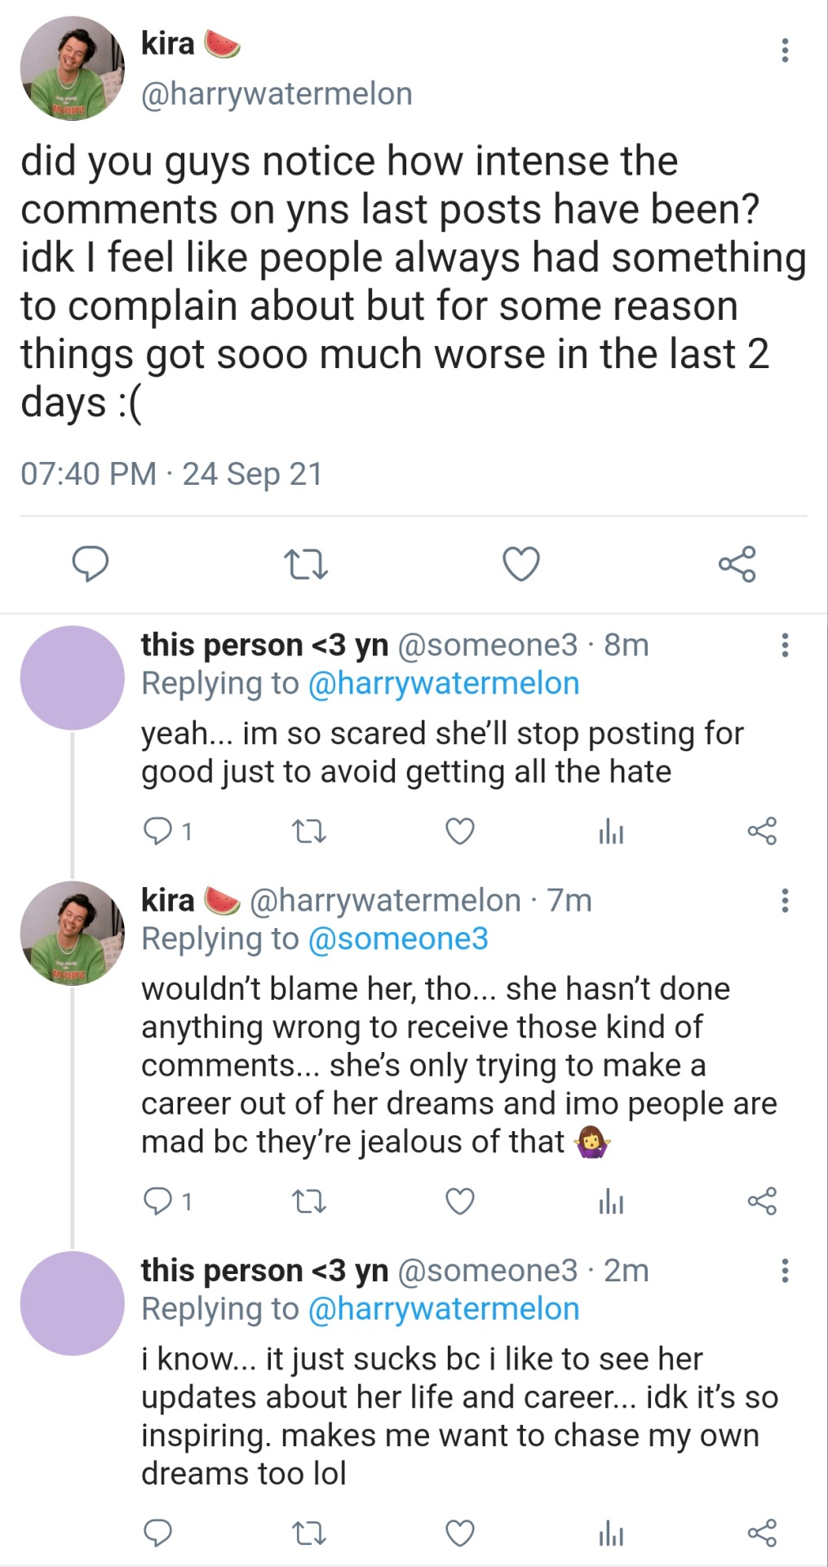Viewport: 828px width, 1567px height.
Task: Open someone3's purple avatar on the last reply
Action: 73,1303
